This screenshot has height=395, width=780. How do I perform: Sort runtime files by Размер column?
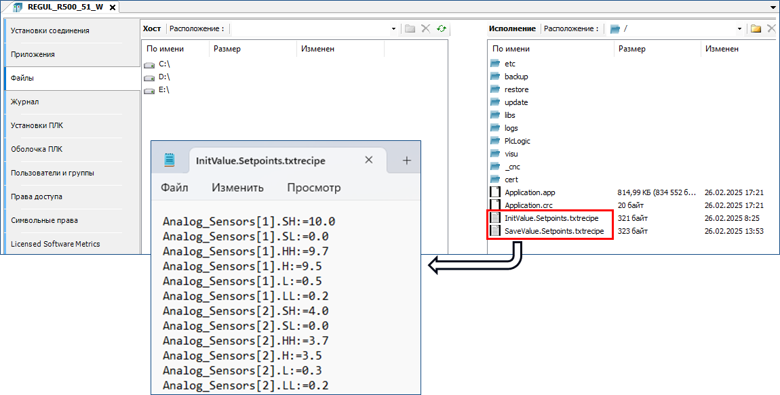coord(632,49)
